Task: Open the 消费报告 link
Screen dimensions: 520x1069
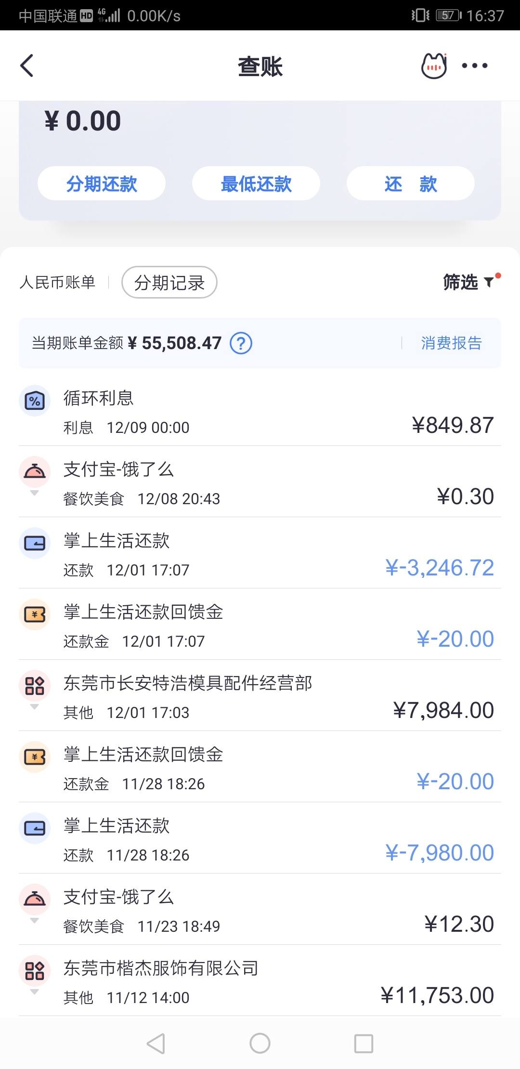Action: pos(451,343)
